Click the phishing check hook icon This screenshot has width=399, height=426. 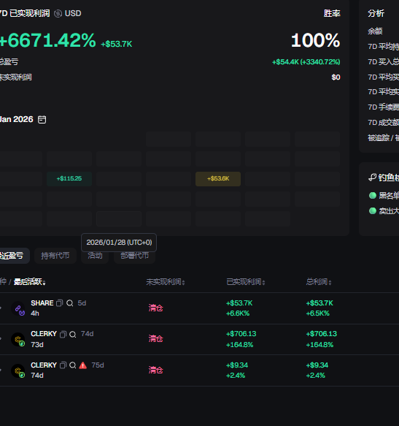point(373,178)
